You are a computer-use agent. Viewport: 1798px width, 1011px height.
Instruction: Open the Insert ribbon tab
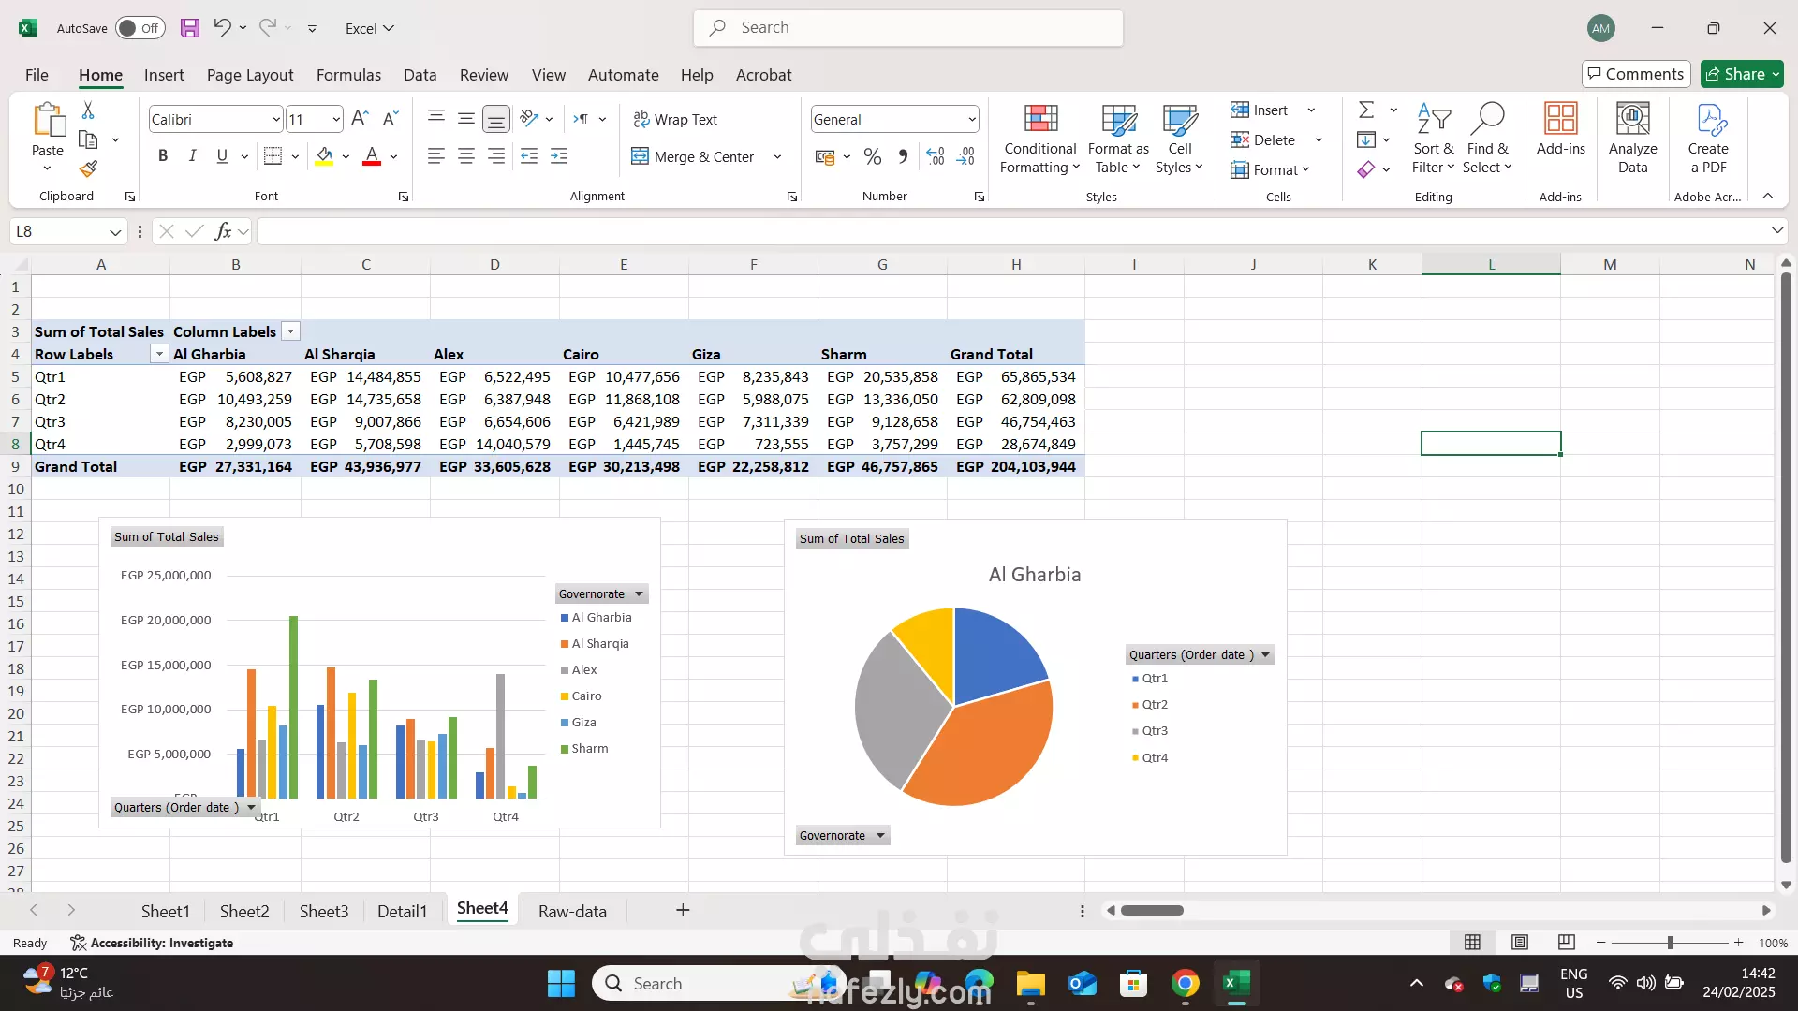pyautogui.click(x=164, y=75)
